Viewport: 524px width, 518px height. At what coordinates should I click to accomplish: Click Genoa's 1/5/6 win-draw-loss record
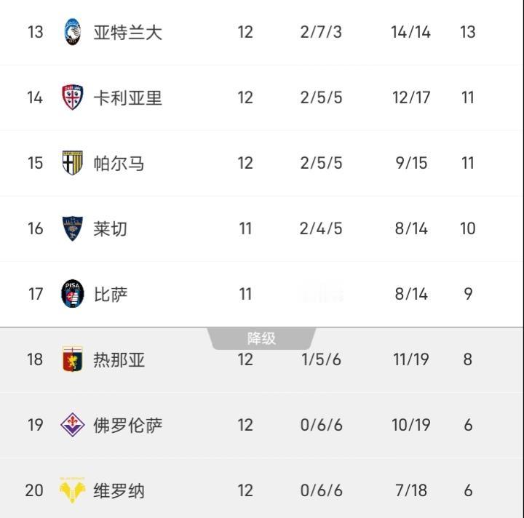tap(321, 359)
